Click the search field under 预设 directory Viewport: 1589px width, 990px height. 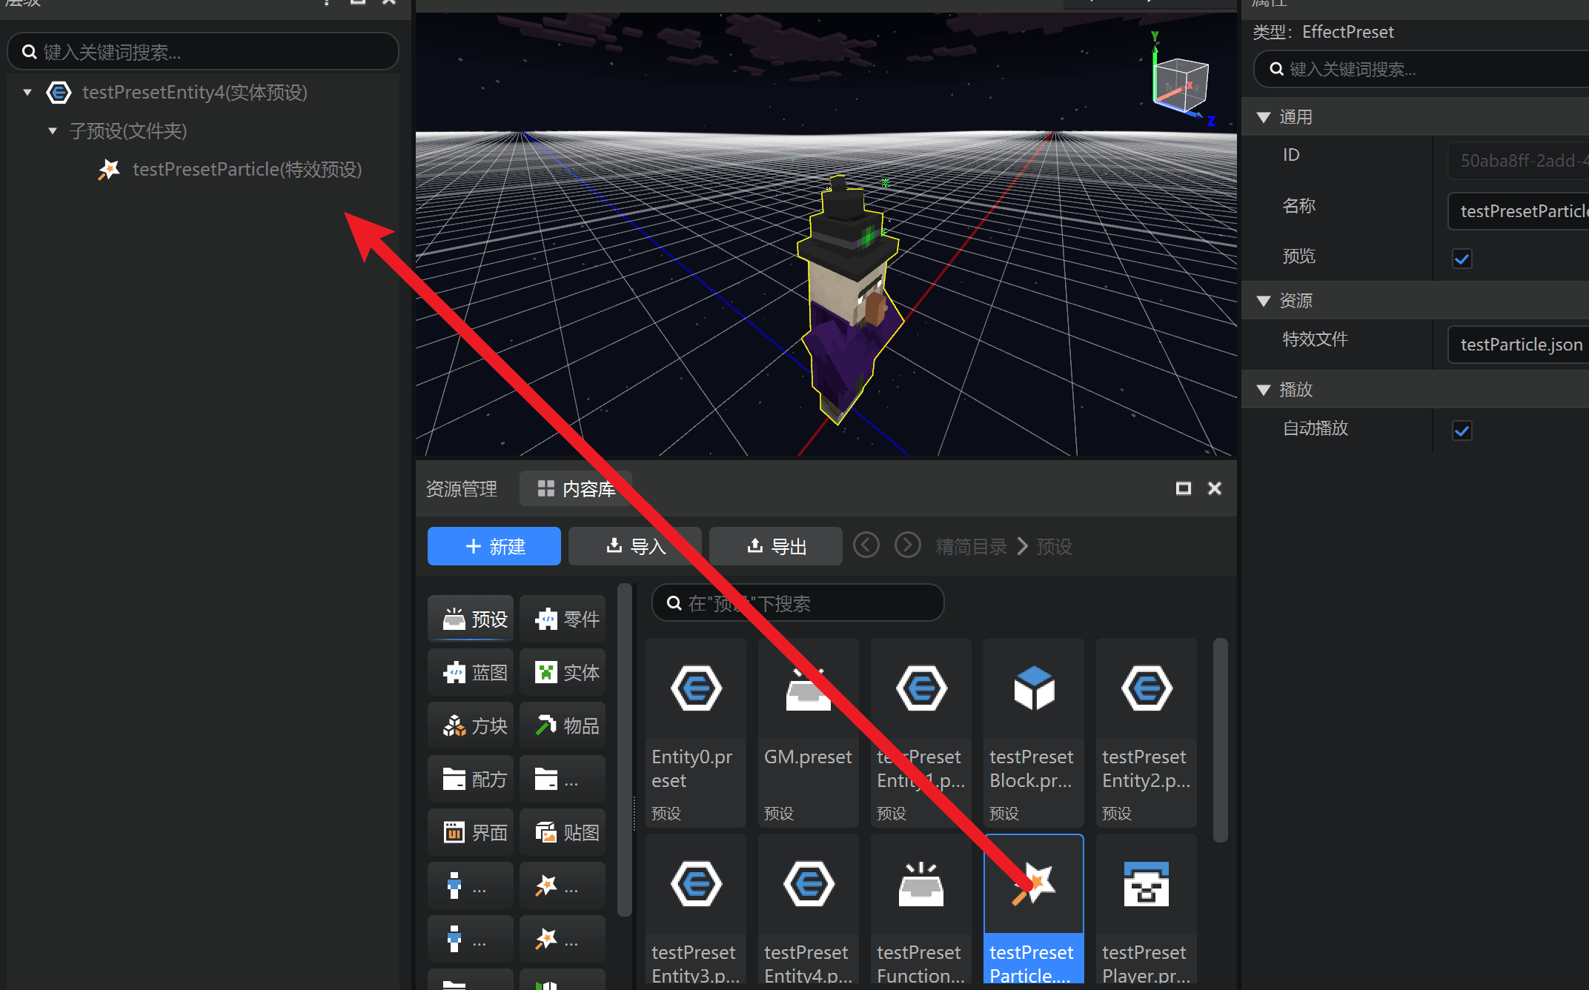click(x=798, y=603)
